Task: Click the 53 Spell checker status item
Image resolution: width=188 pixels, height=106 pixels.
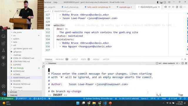Action: coord(173,99)
